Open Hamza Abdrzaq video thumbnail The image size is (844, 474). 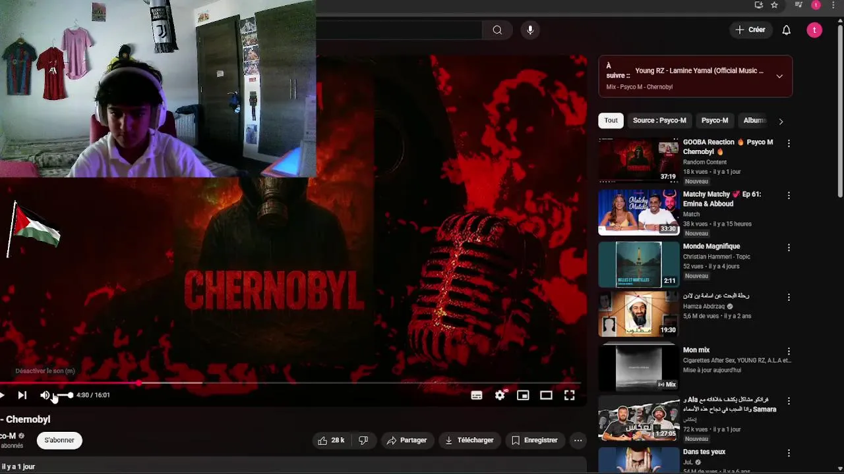pos(638,313)
